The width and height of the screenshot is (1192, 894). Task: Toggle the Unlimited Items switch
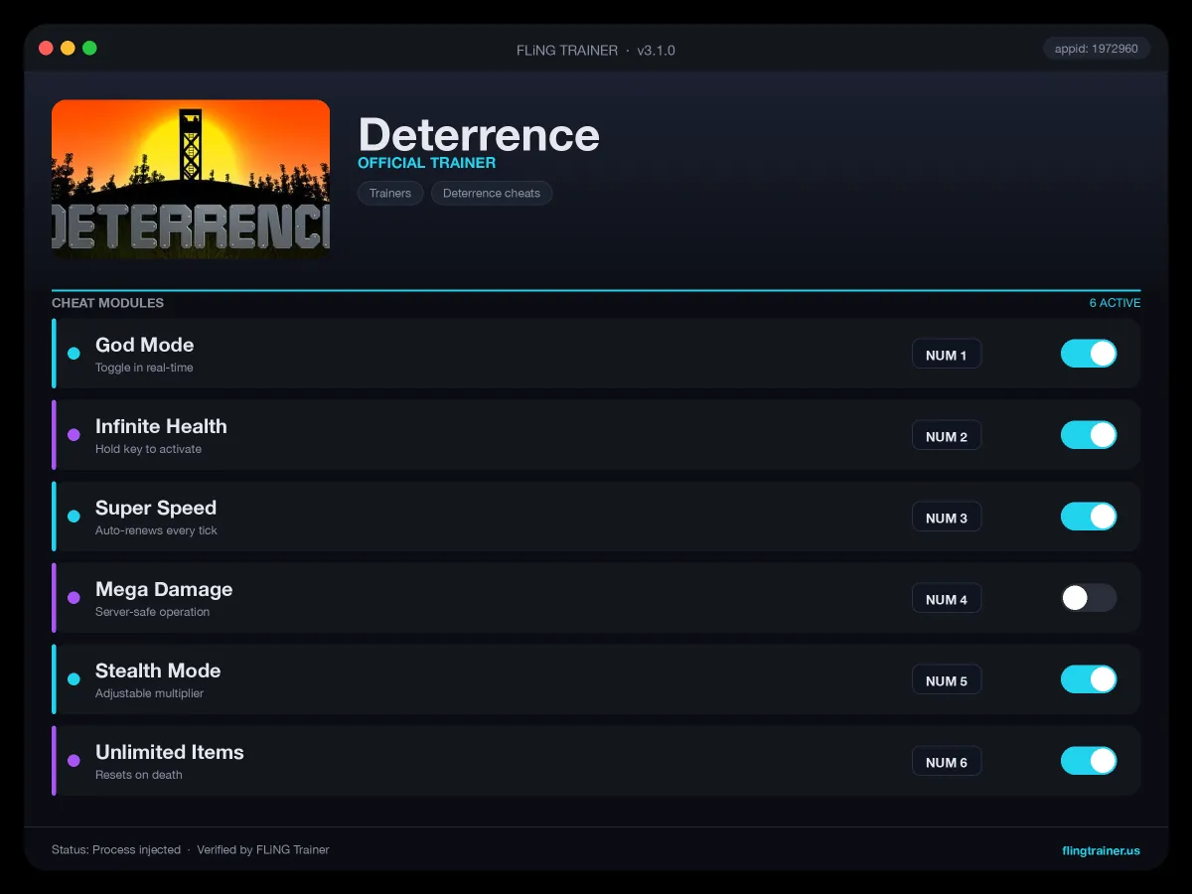[x=1089, y=761]
